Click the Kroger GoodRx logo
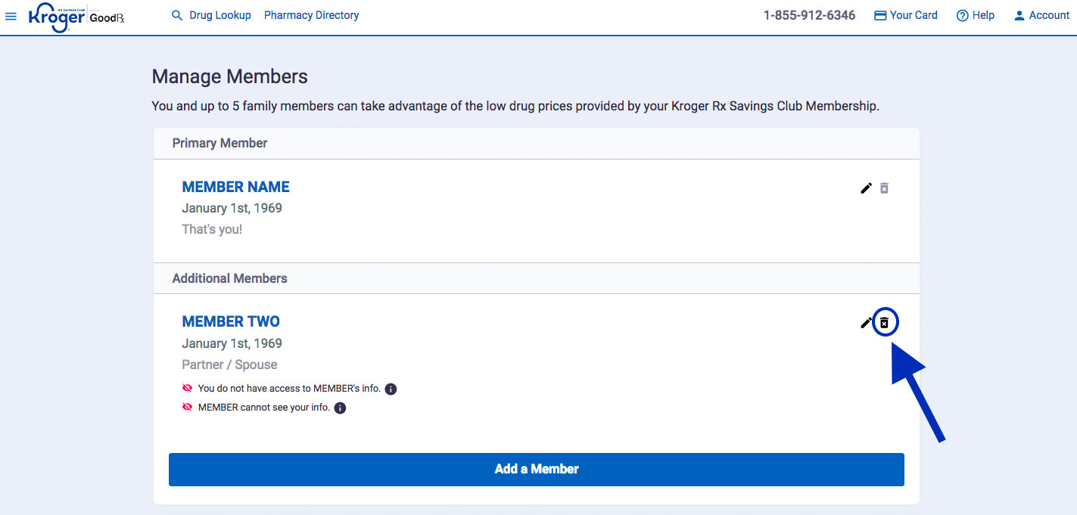 pyautogui.click(x=76, y=16)
